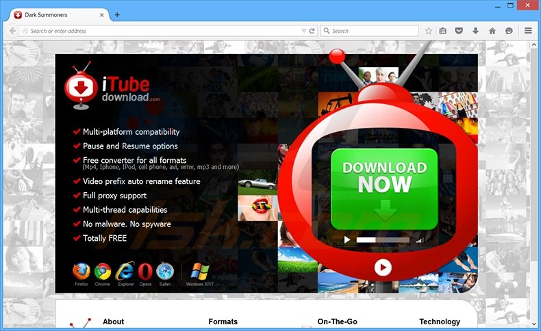Click the Opera browser icon
The height and width of the screenshot is (331, 541).
coord(145,272)
